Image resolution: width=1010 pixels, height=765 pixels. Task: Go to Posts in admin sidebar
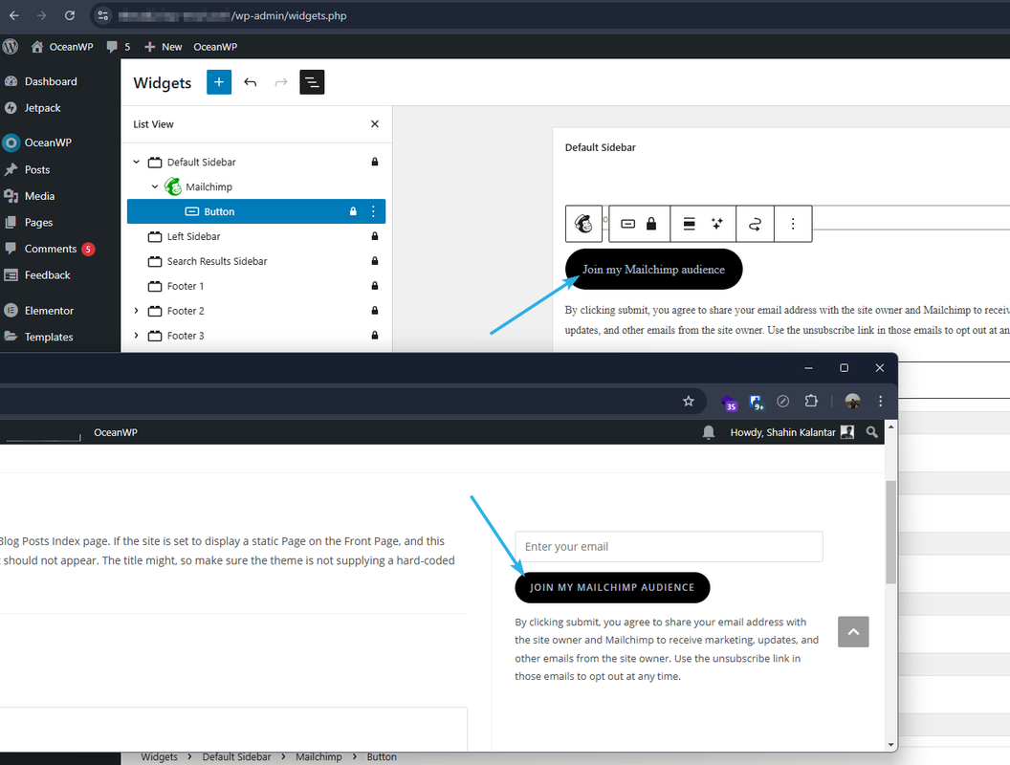(36, 169)
